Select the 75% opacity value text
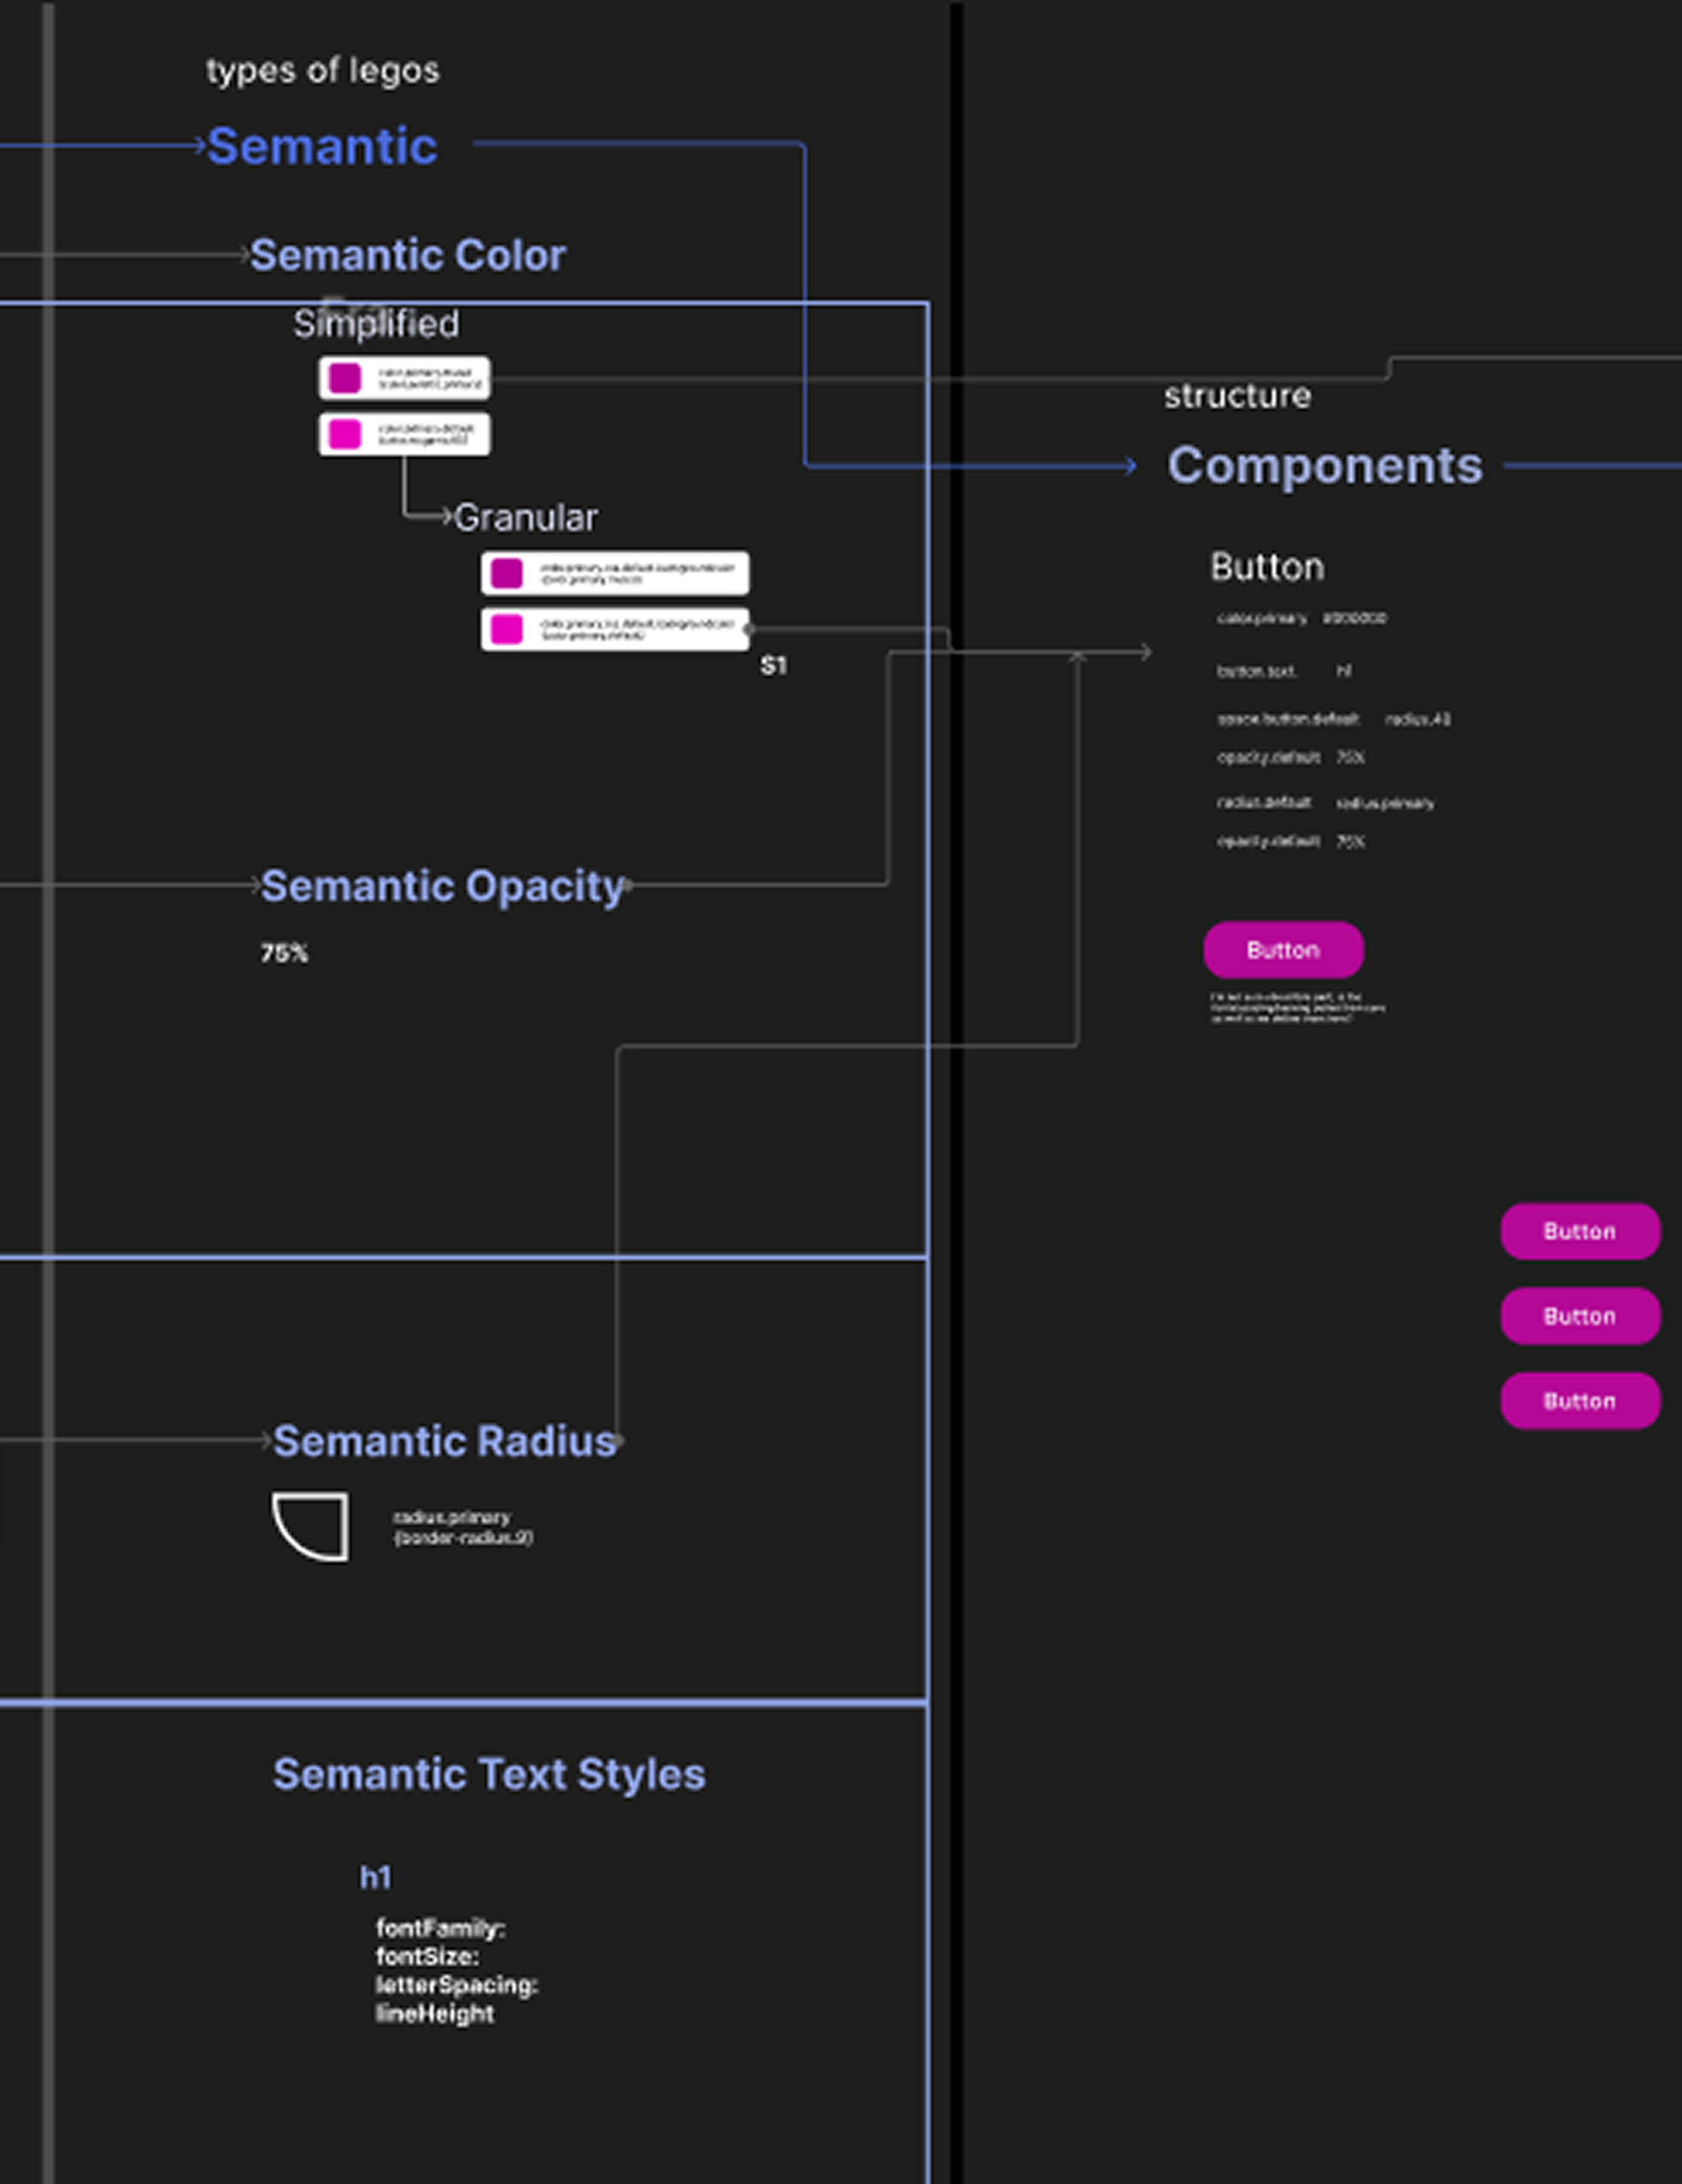The width and height of the screenshot is (1682, 2184). pos(284,954)
